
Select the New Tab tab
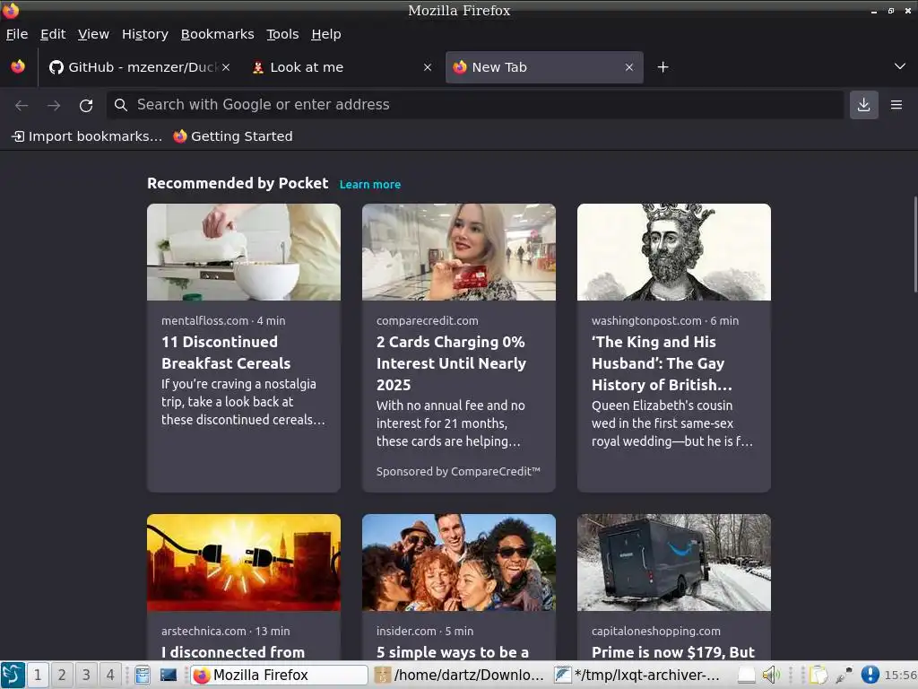[544, 67]
